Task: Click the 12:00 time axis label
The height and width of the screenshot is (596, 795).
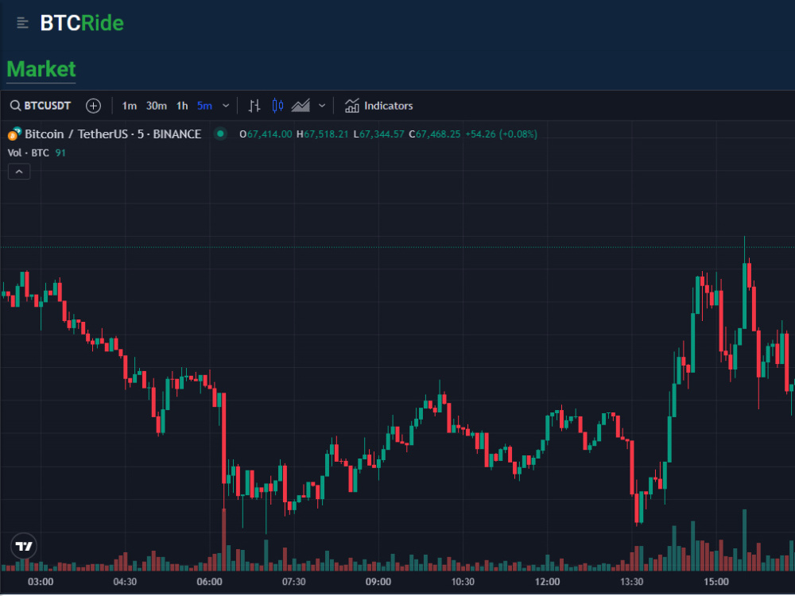Action: click(547, 582)
